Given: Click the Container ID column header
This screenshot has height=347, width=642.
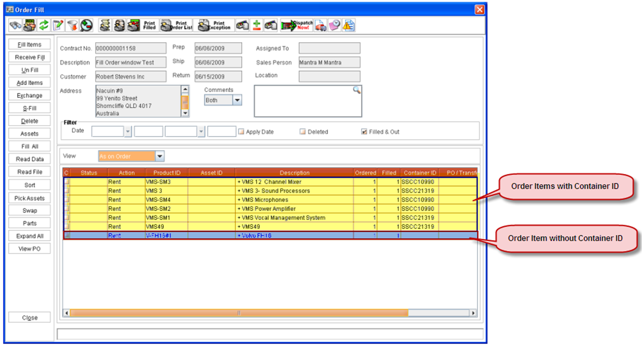Looking at the screenshot, I should [419, 173].
